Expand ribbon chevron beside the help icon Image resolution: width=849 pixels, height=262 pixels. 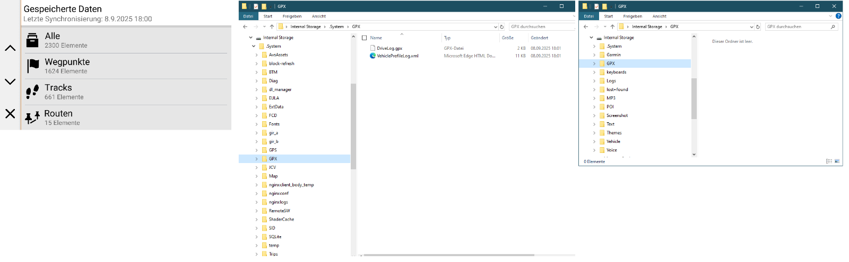coord(831,16)
